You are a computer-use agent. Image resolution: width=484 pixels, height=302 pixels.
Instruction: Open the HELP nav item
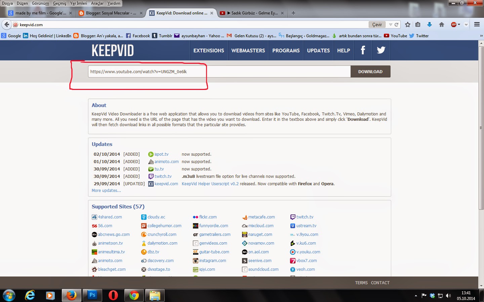(x=344, y=50)
